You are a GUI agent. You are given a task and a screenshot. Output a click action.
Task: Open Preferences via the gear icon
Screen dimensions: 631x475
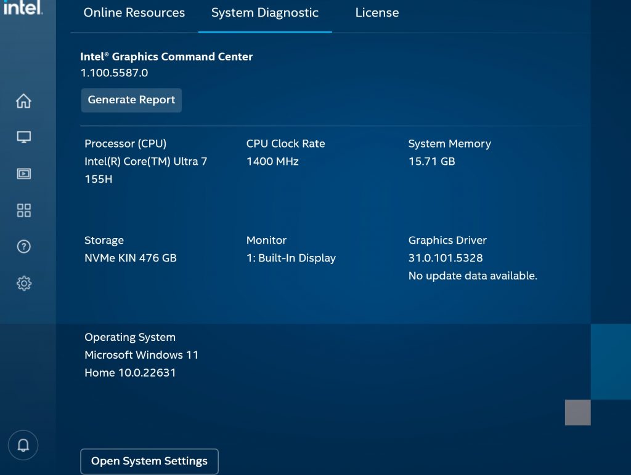point(23,284)
